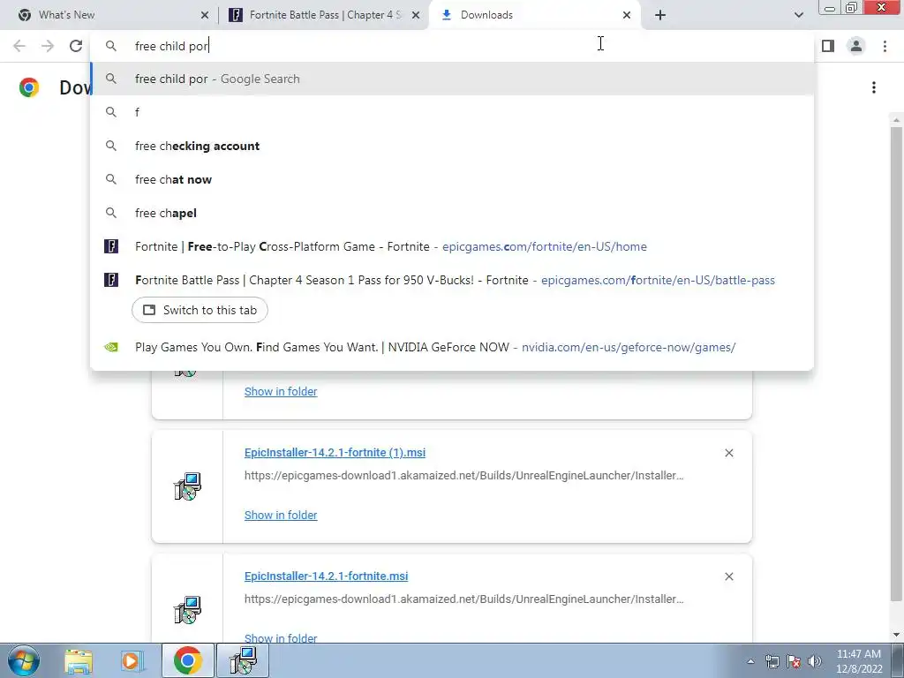Open the Windows Start menu
Image resolution: width=904 pixels, height=678 pixels.
point(23,660)
